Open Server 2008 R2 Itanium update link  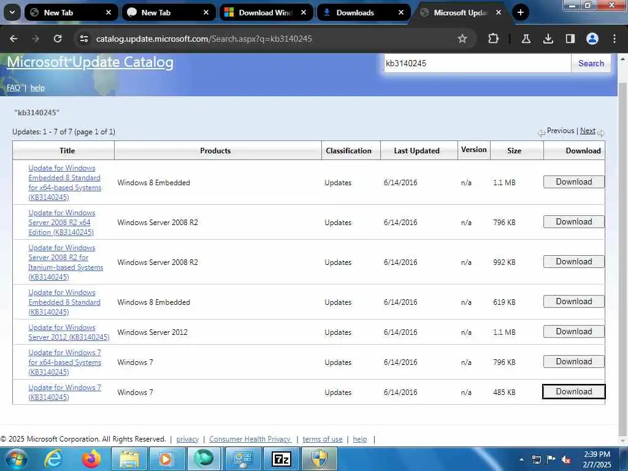(x=65, y=262)
